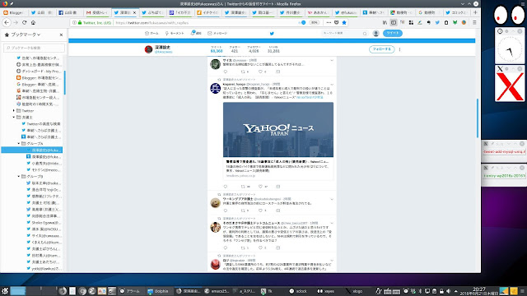The height and width of the screenshot is (296, 527).
Task: Close the active 深澤諭史 browser tab
Action: [x=135, y=12]
